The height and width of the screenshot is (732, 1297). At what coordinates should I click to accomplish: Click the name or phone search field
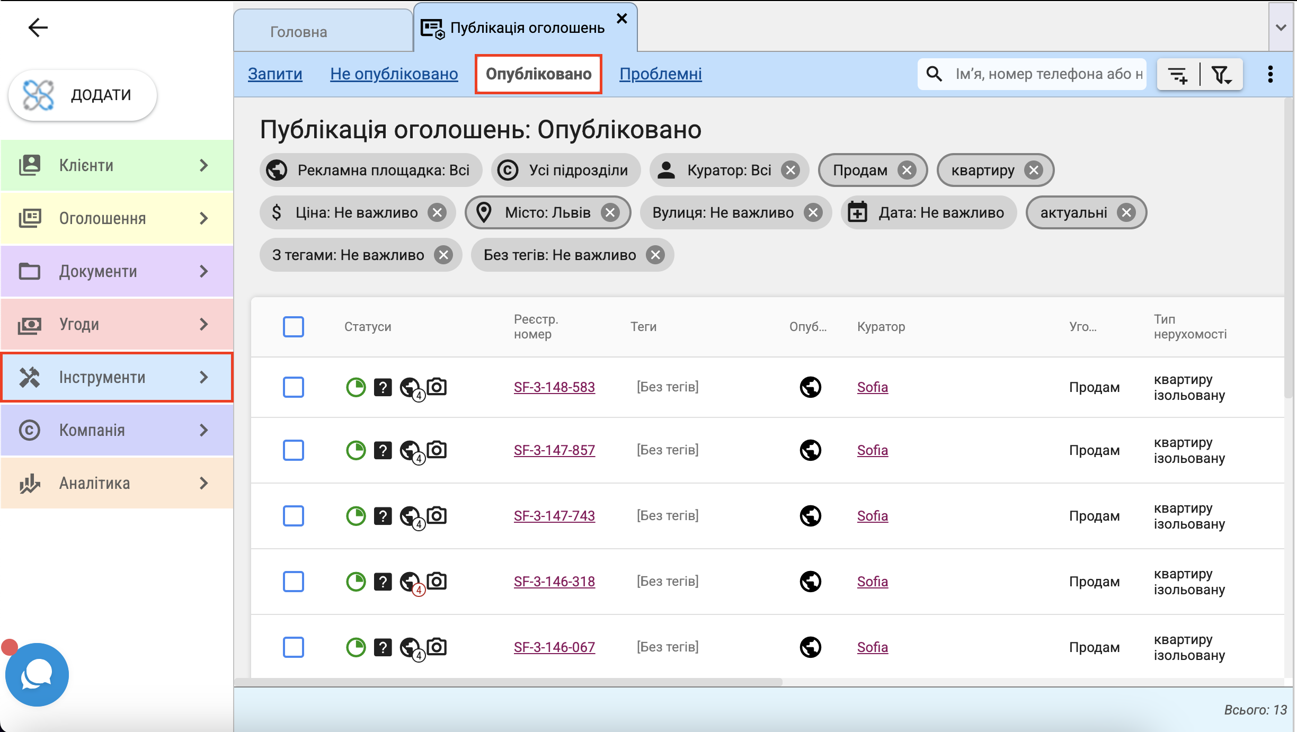[1048, 74]
